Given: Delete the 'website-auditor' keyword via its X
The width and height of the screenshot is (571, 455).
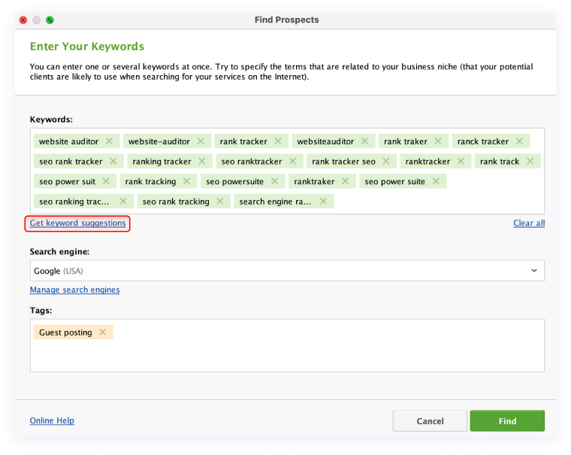Looking at the screenshot, I should pos(201,141).
